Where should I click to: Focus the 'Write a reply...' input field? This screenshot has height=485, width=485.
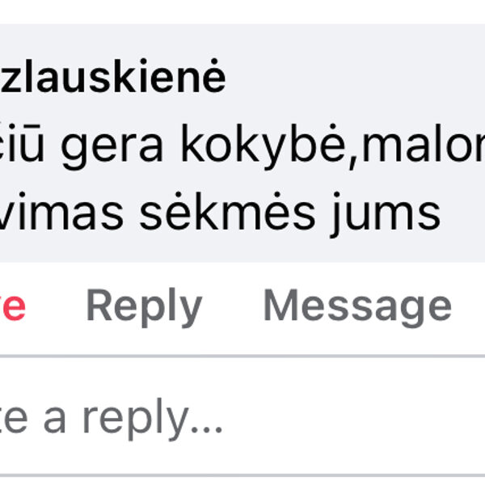(242, 416)
